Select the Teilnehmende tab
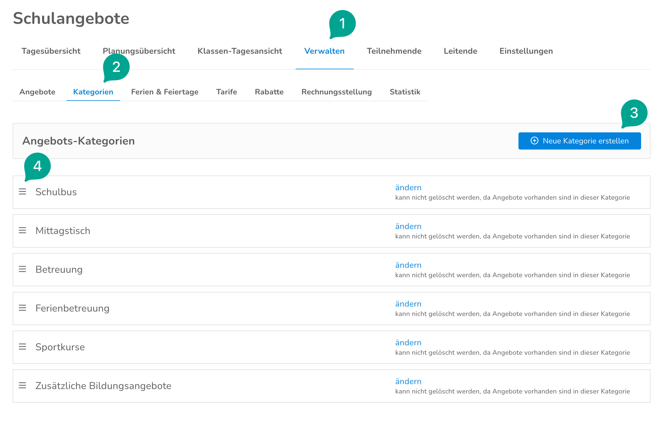This screenshot has height=422, width=666. pos(394,51)
